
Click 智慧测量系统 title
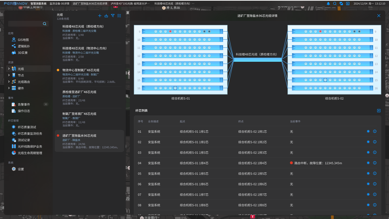tap(38, 3)
